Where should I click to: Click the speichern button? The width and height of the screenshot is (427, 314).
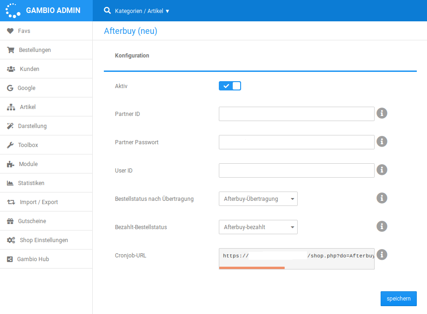[398, 299]
